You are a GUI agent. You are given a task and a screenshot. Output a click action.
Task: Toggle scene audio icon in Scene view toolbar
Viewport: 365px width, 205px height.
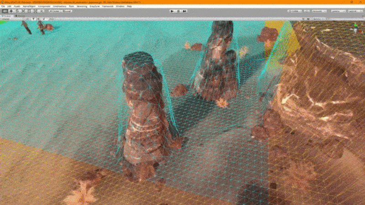click(x=38, y=19)
